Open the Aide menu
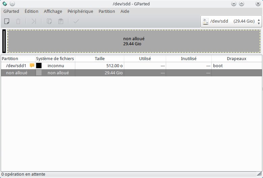 125,11
